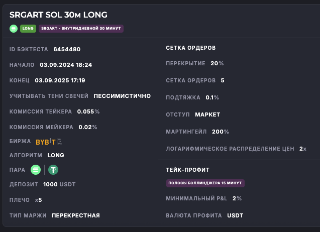Select the backtest ID 6454480

tap(67, 49)
